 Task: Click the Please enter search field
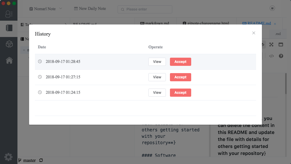[x=145, y=9]
